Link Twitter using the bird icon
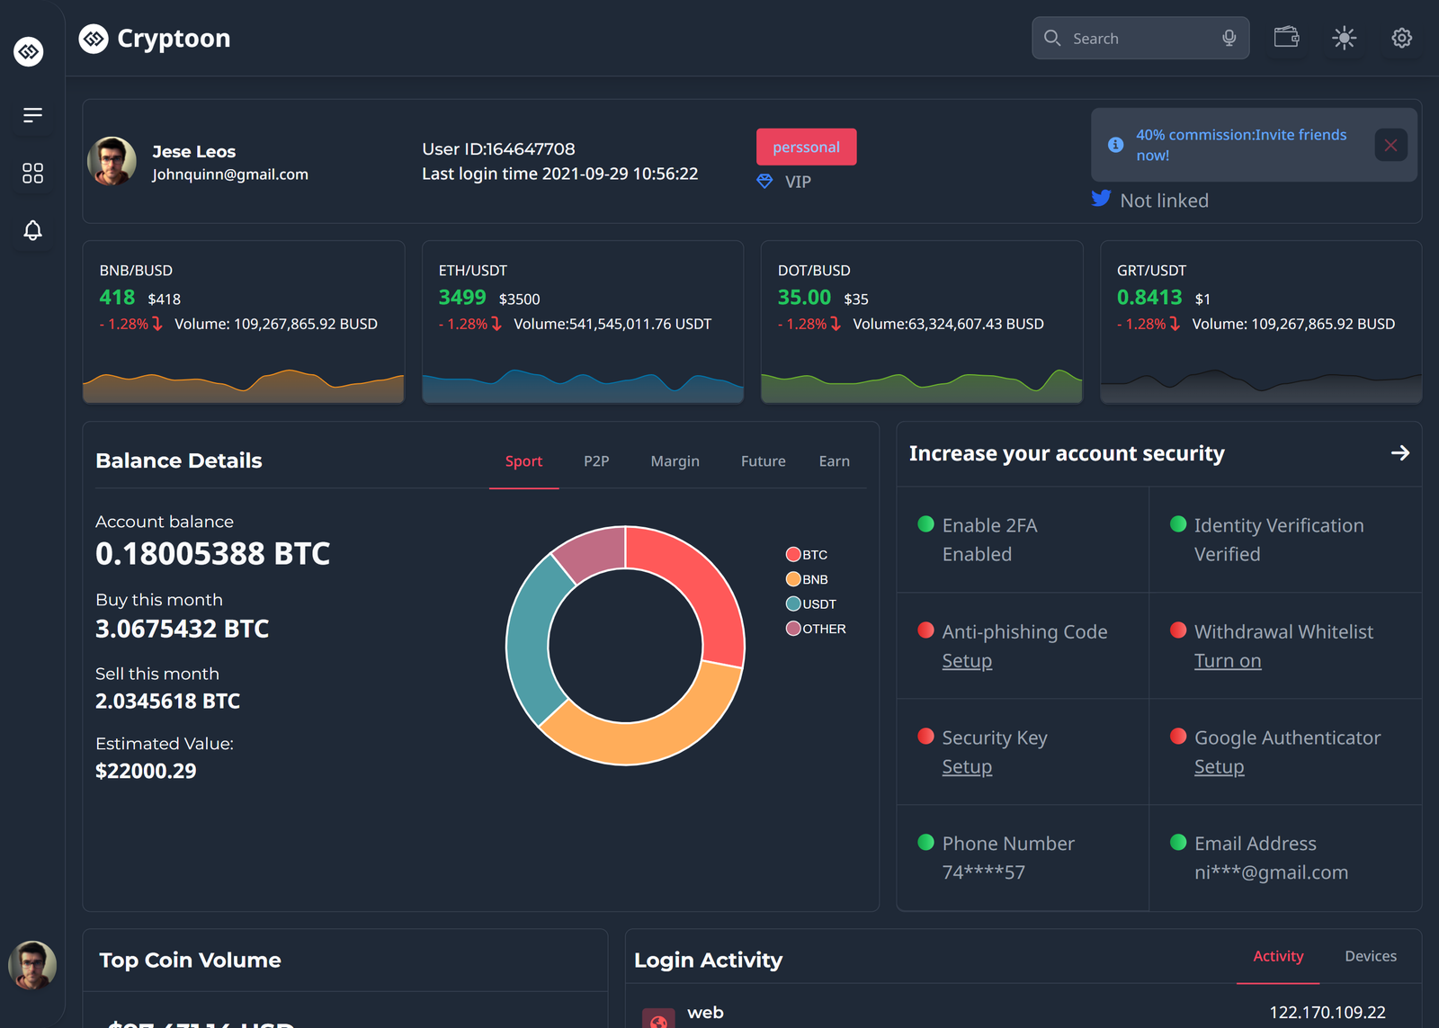Screen dimensions: 1439x1028 pyautogui.click(x=1101, y=199)
